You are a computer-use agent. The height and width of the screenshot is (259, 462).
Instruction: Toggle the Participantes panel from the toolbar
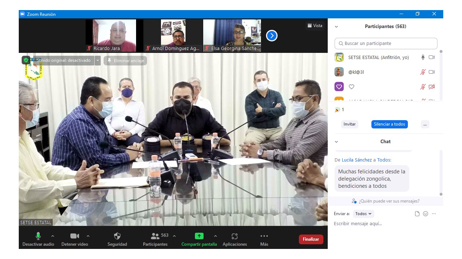click(x=155, y=239)
